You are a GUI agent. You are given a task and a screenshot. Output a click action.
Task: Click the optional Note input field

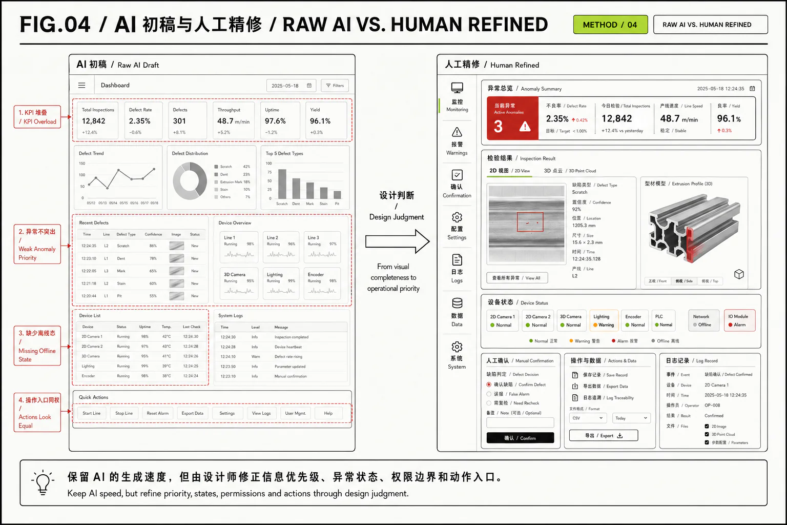520,423
